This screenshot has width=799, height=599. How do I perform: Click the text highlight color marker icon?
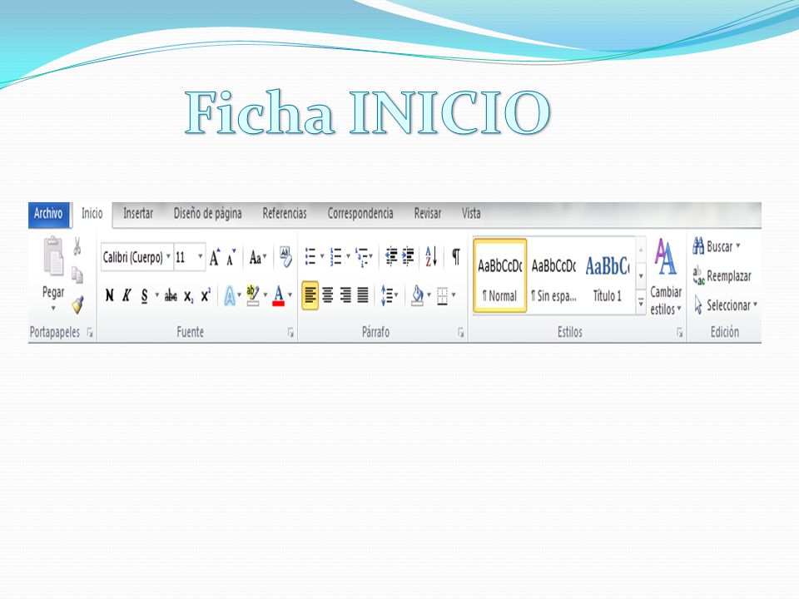(x=253, y=295)
